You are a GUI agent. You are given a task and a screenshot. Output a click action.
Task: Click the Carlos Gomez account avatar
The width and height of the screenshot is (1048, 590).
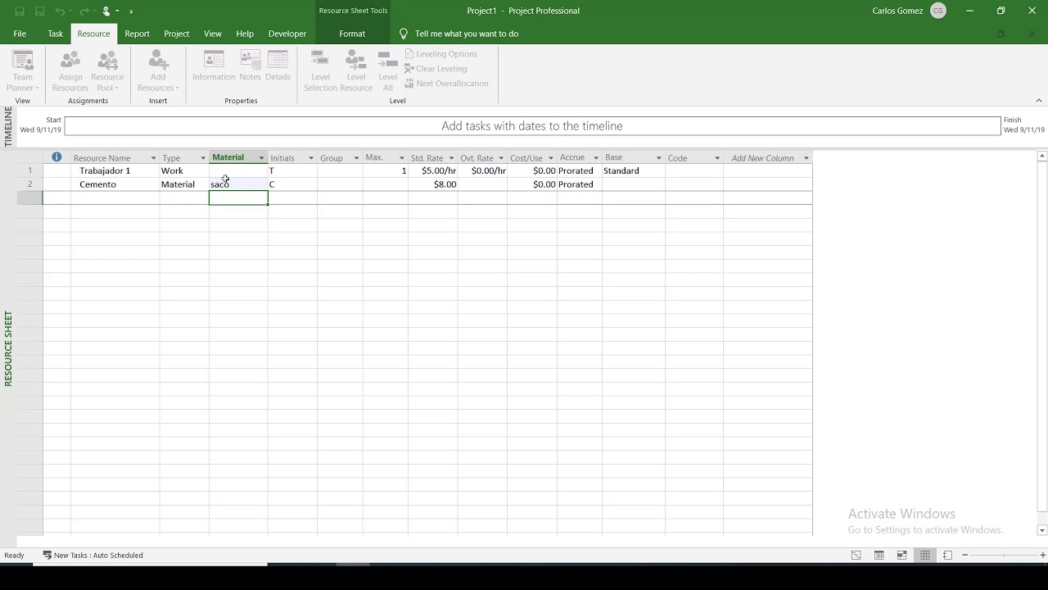[x=938, y=11]
